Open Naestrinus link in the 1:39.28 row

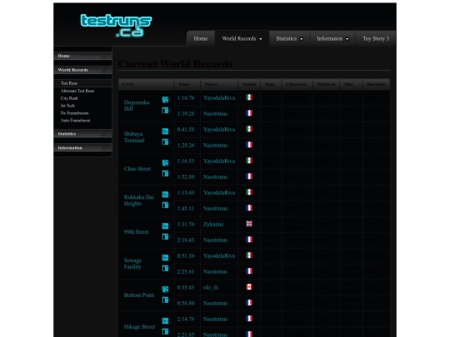coord(215,113)
